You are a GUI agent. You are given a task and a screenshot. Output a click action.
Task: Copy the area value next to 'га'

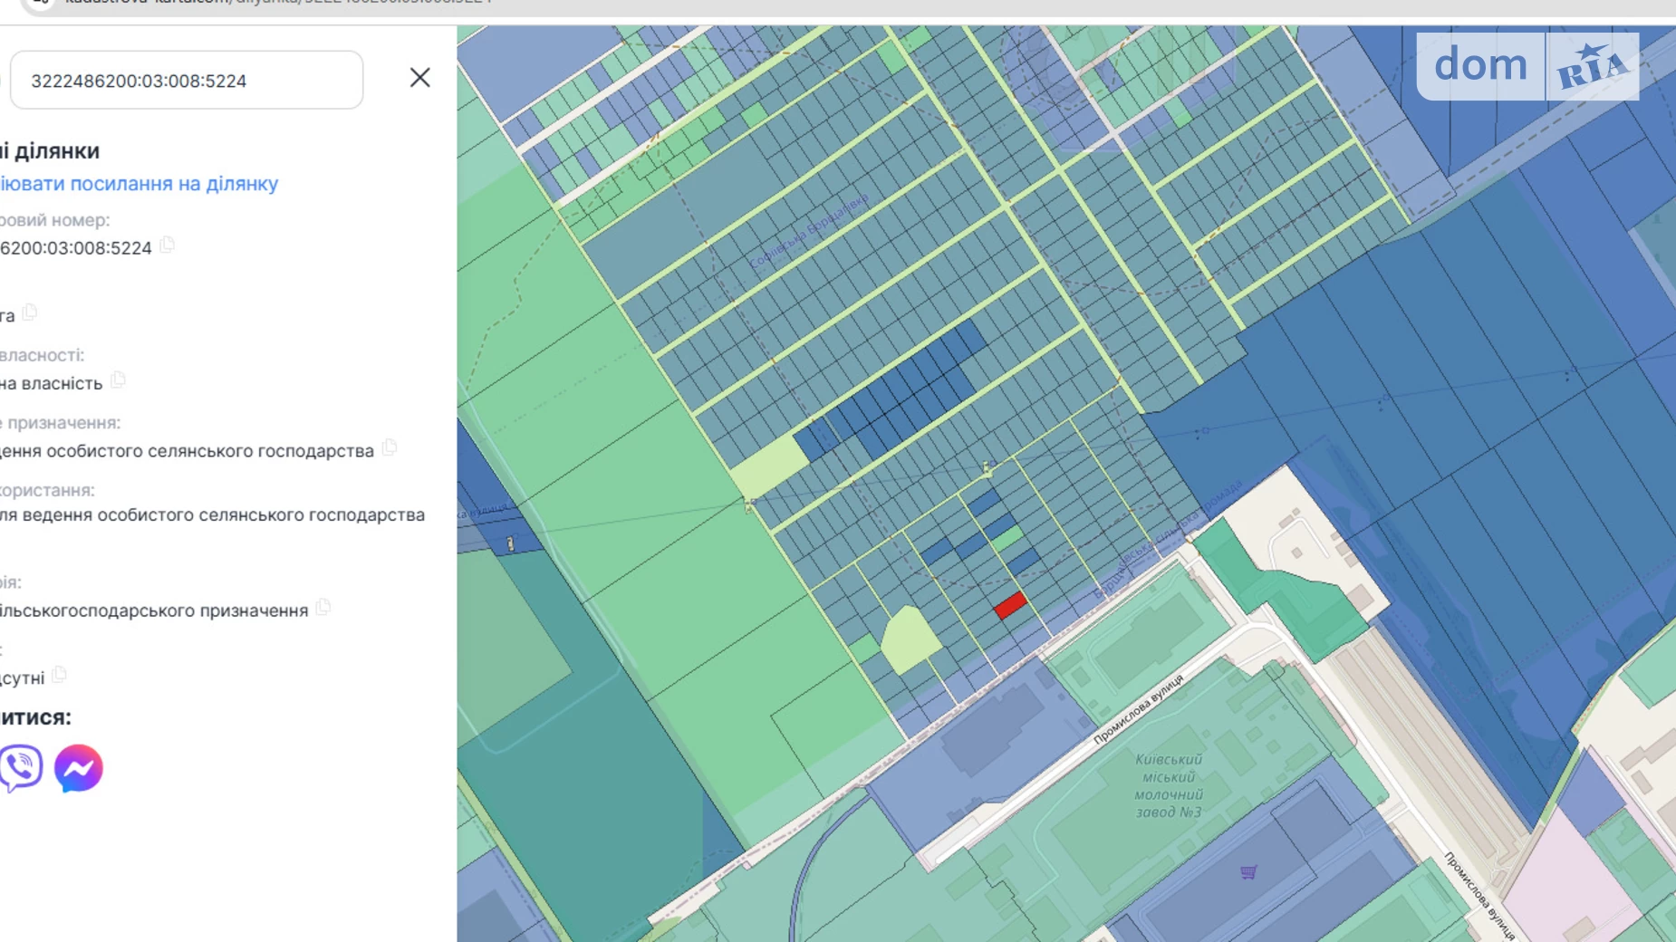tap(30, 312)
